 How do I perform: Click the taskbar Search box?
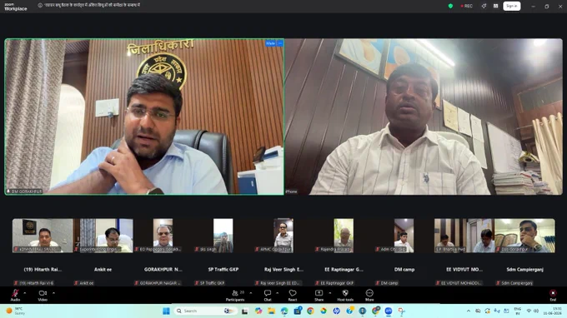(x=205, y=311)
